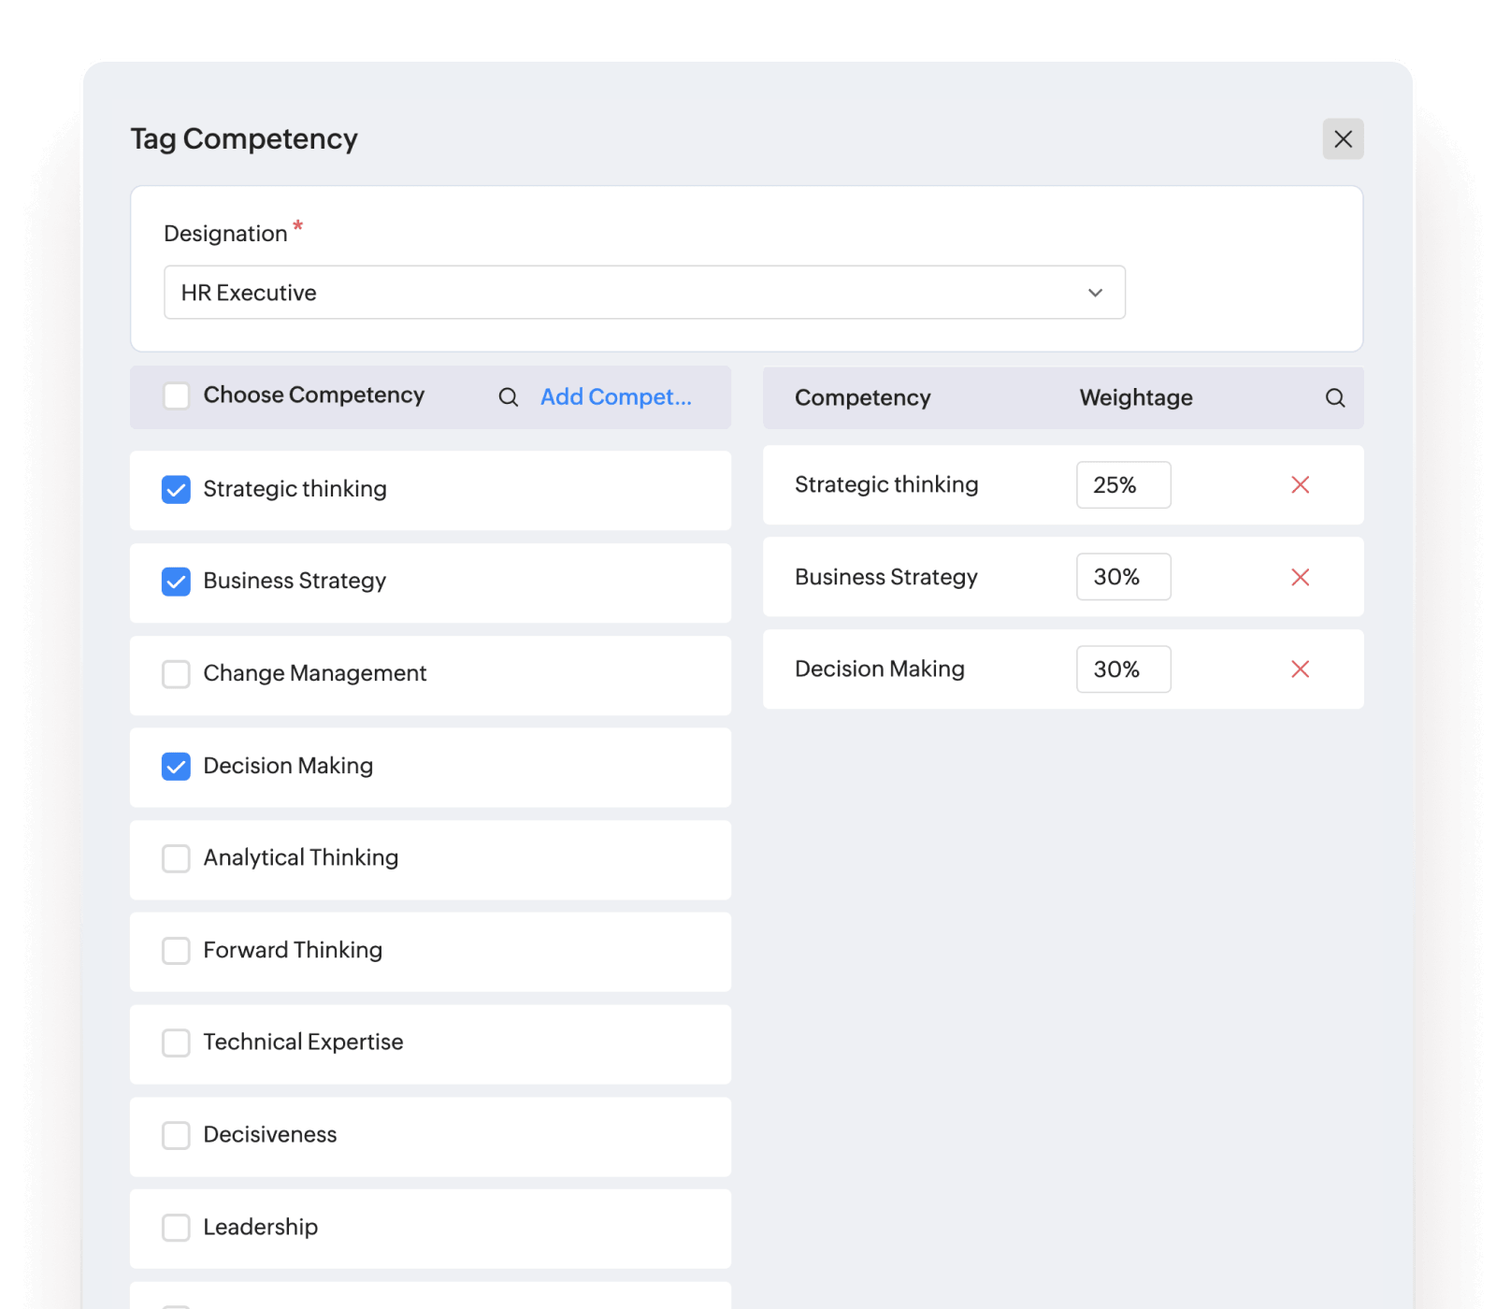Select all competencies via the header checkbox
The width and height of the screenshot is (1496, 1309).
[176, 396]
